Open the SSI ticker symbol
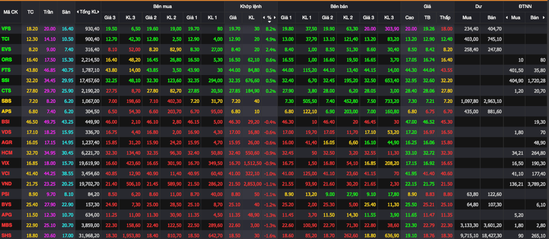The width and height of the screenshot is (549, 239). (5, 80)
